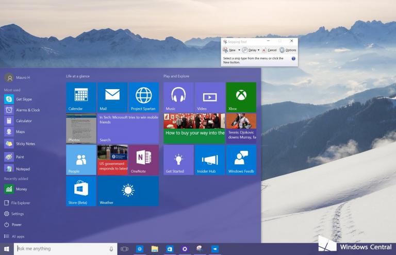The height and width of the screenshot is (255, 396).
Task: Expand the Delay dropdown in Snipping Tool
Action: 258,50
